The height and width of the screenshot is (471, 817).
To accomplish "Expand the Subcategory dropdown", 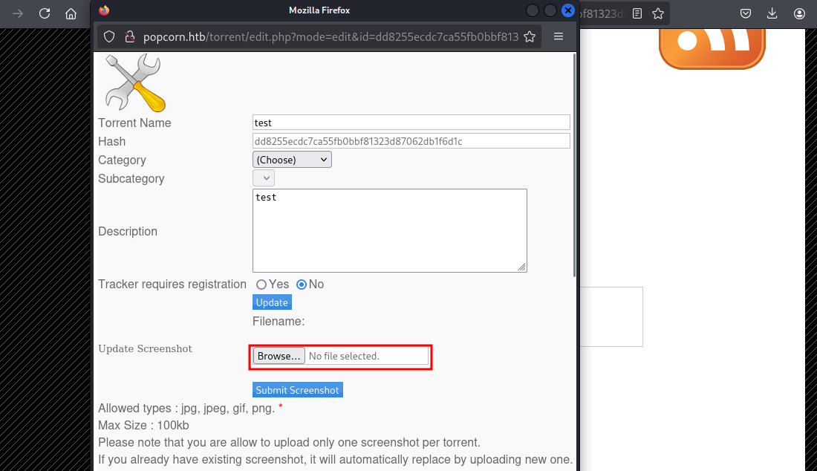I will [x=264, y=178].
